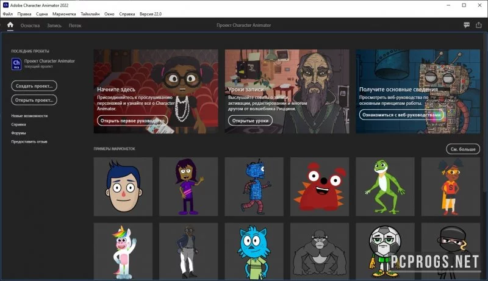Viewport: 488px width, 281px height.
Task: Open the feedback speech bubble icon
Action: pos(467,25)
